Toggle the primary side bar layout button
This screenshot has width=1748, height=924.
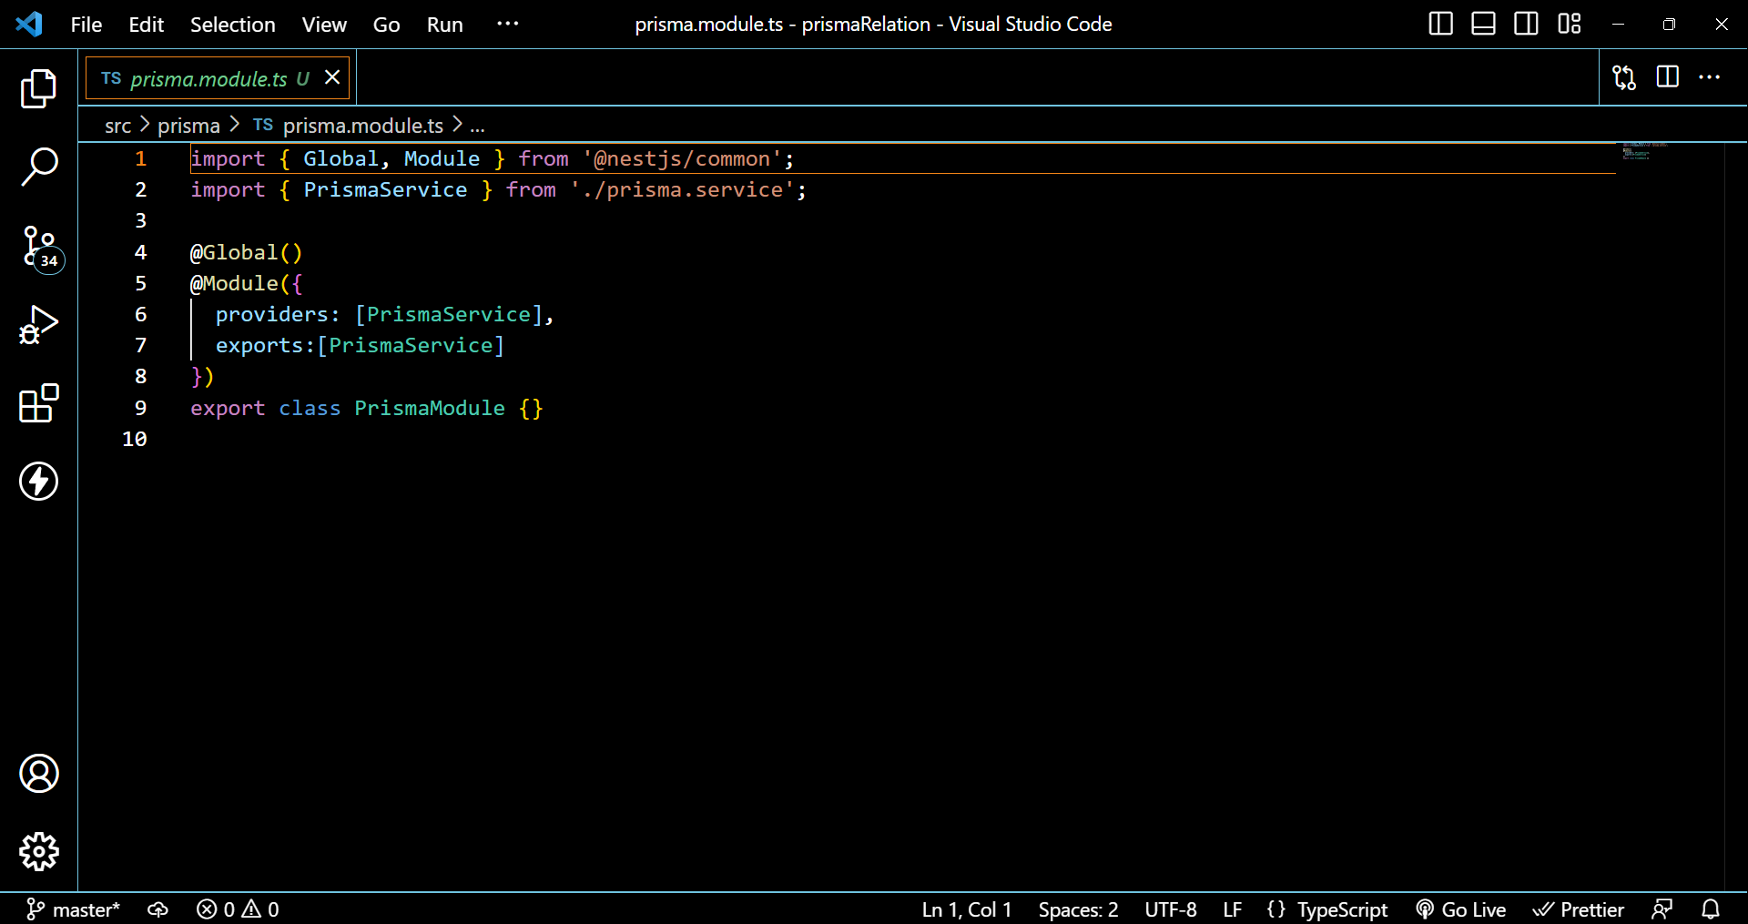[1440, 24]
